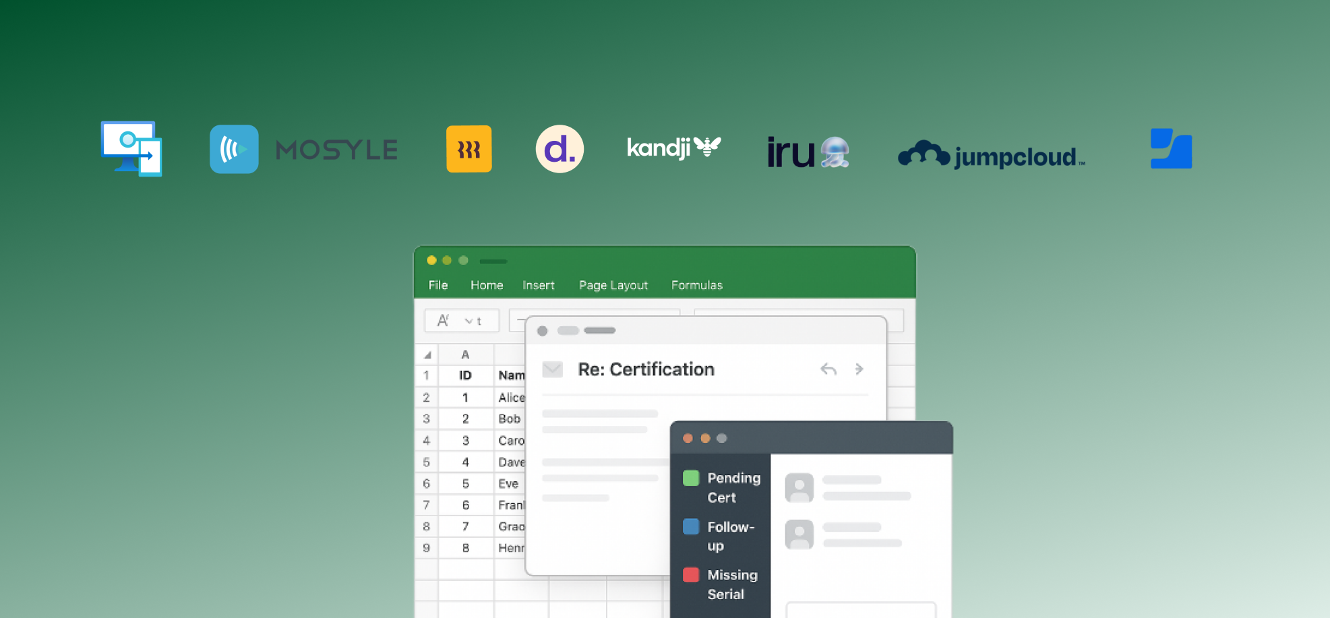Select the red Missing Serial label
The height and width of the screenshot is (618, 1330).
click(x=691, y=575)
